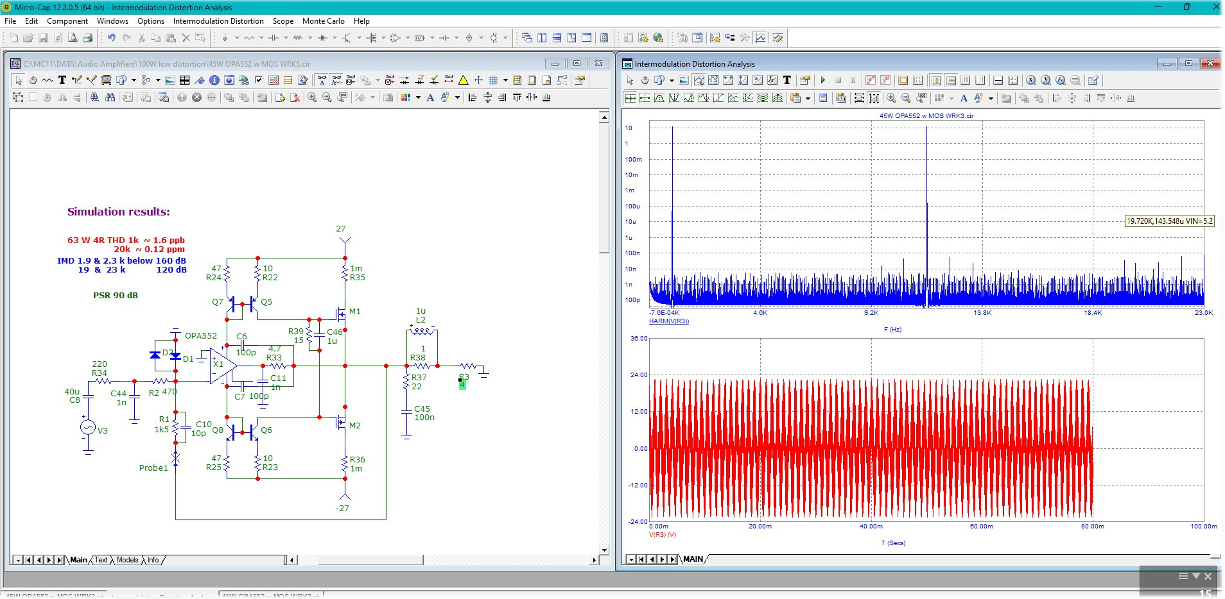This screenshot has width=1225, height=599.
Task: Toggle Grid Text display in schematic
Action: (x=322, y=80)
